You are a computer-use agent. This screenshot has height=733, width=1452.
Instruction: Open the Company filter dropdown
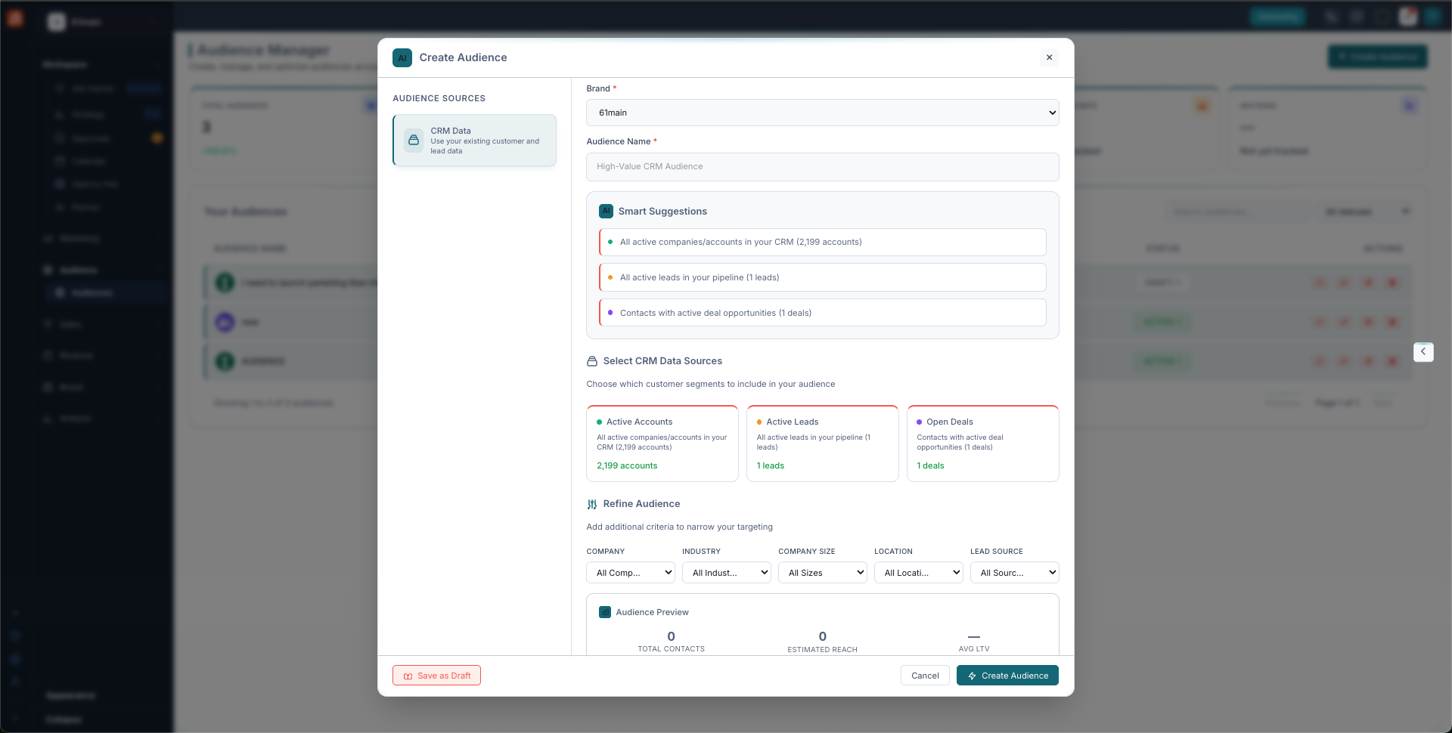(x=630, y=573)
